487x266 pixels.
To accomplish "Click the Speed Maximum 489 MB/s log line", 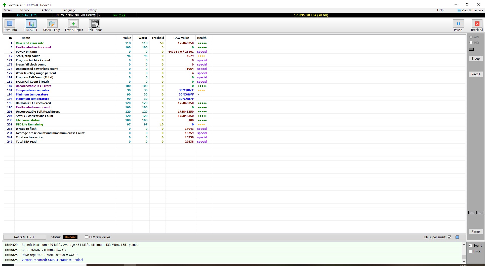I will click(80, 245).
